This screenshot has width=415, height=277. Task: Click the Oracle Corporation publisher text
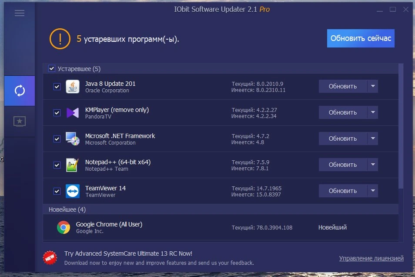pyautogui.click(x=107, y=91)
